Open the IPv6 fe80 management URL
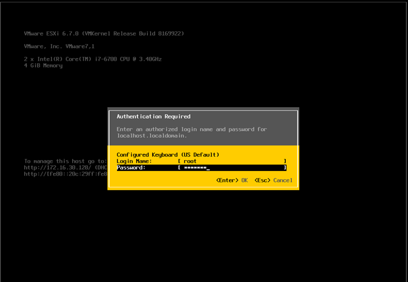Image resolution: width=408 pixels, height=282 pixels. pos(66,174)
